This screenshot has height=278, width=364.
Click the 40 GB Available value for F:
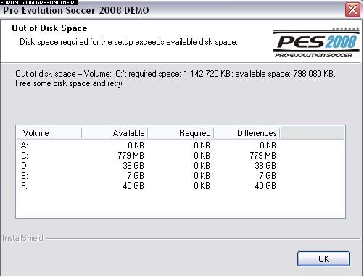133,186
